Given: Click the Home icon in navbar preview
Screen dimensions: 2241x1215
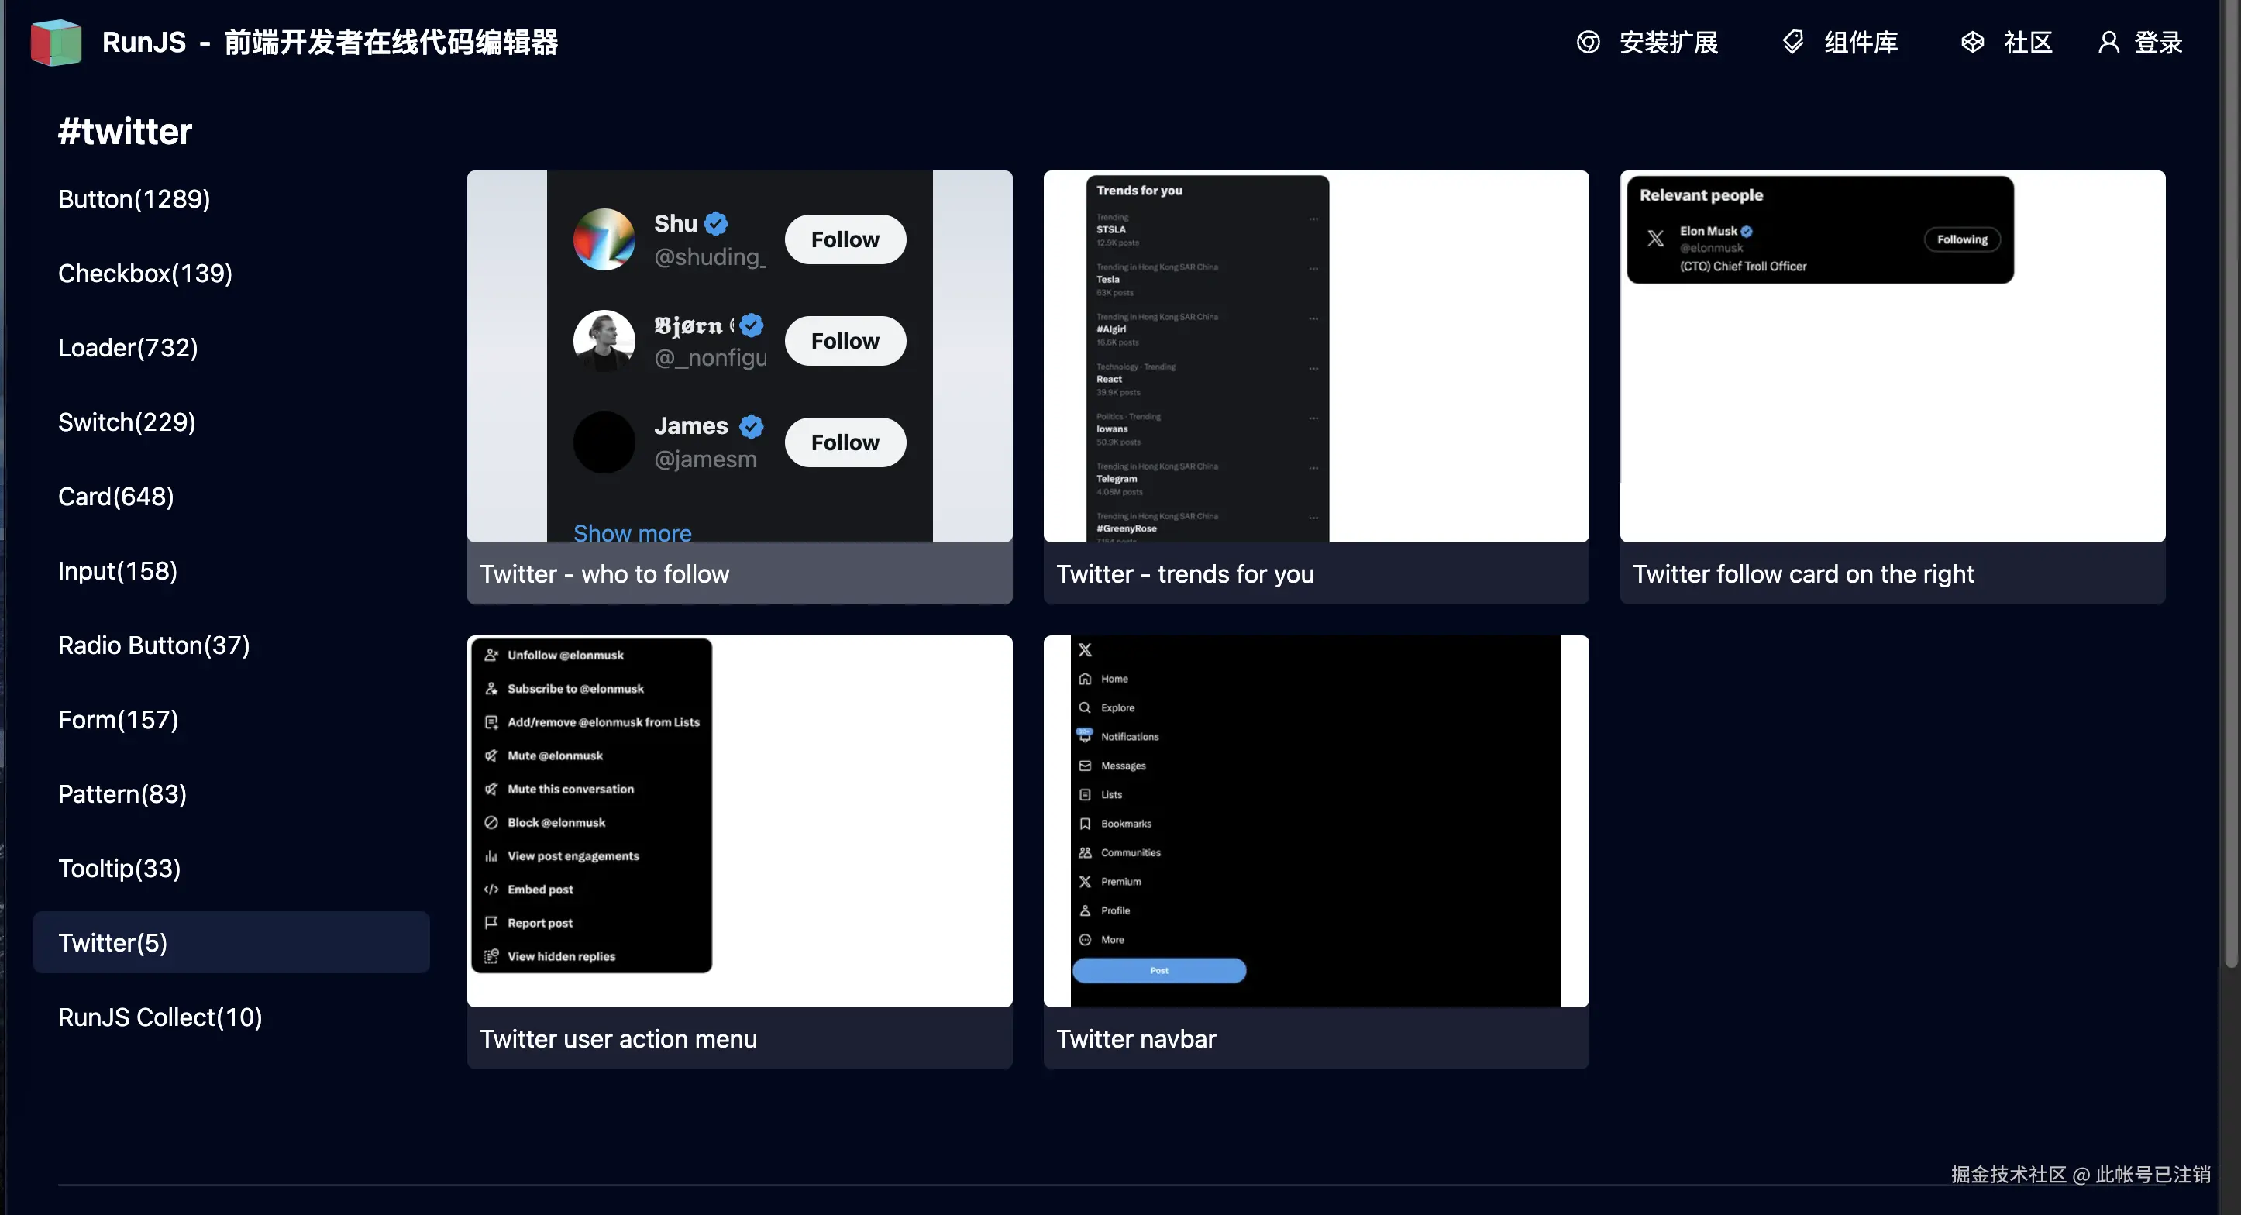Looking at the screenshot, I should [1085, 678].
